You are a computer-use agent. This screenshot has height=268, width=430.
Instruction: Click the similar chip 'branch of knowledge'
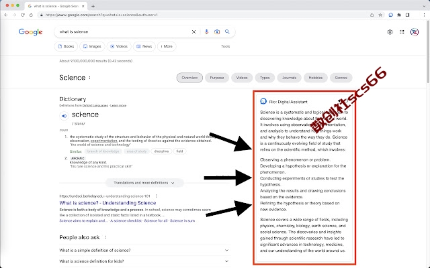tap(103, 151)
